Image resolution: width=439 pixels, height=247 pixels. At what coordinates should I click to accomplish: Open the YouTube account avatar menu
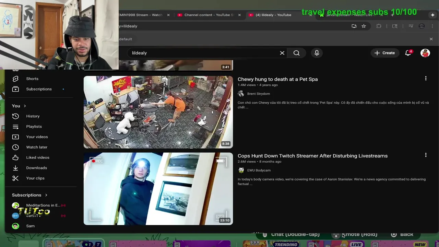pyautogui.click(x=425, y=53)
